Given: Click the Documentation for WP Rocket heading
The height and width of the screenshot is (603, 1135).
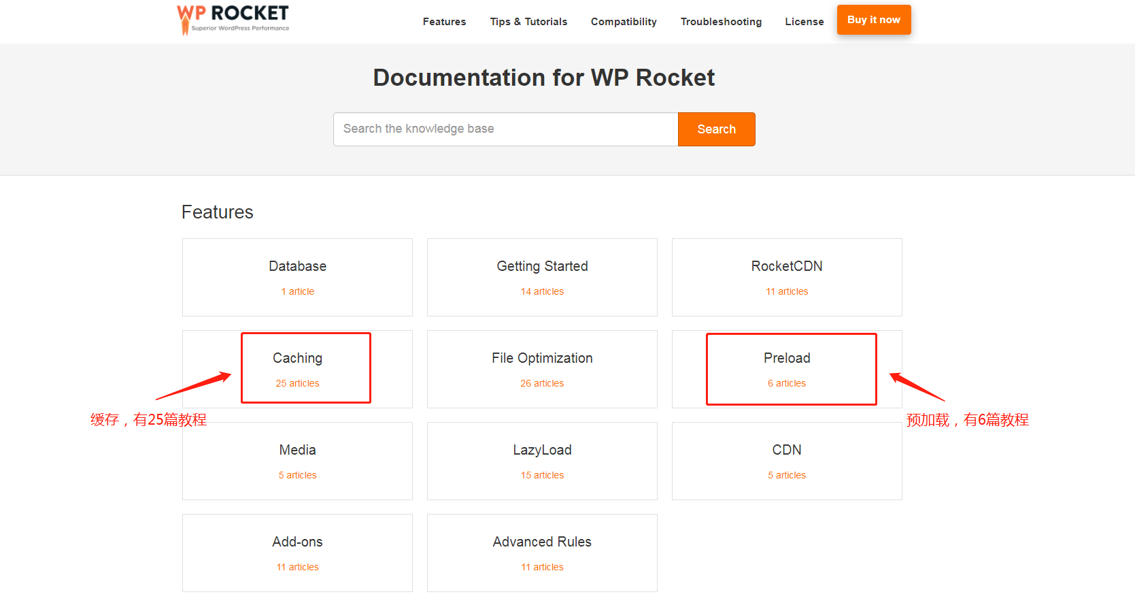Looking at the screenshot, I should [544, 78].
